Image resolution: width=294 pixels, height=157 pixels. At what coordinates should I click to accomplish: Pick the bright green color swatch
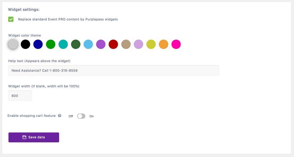[51, 44]
